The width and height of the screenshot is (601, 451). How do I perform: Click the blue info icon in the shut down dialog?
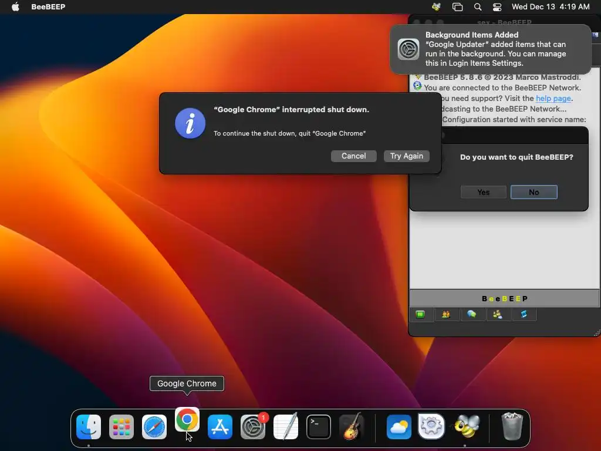pos(190,123)
